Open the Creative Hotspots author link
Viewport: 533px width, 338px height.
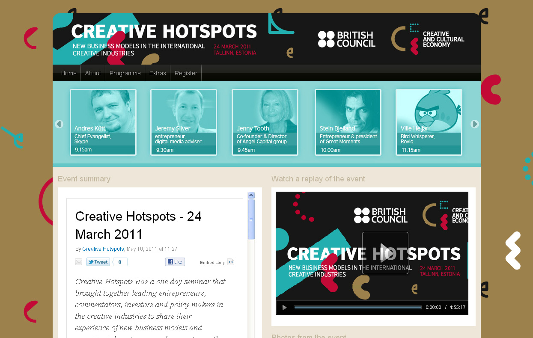click(103, 249)
